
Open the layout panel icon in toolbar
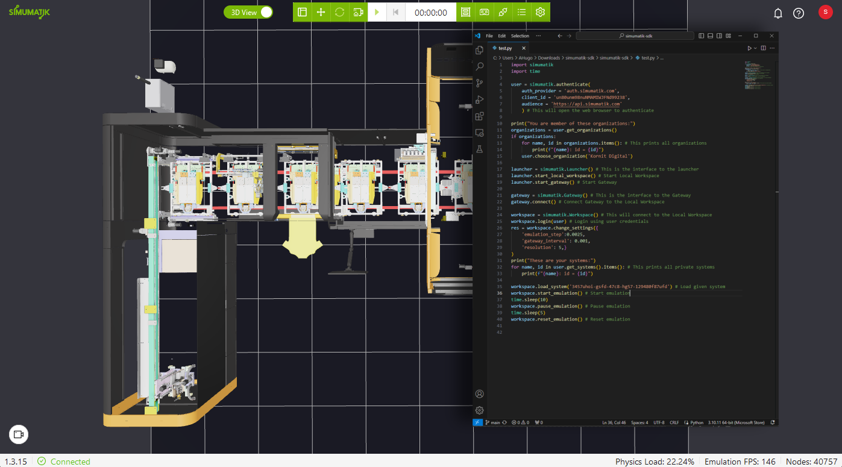[303, 12]
